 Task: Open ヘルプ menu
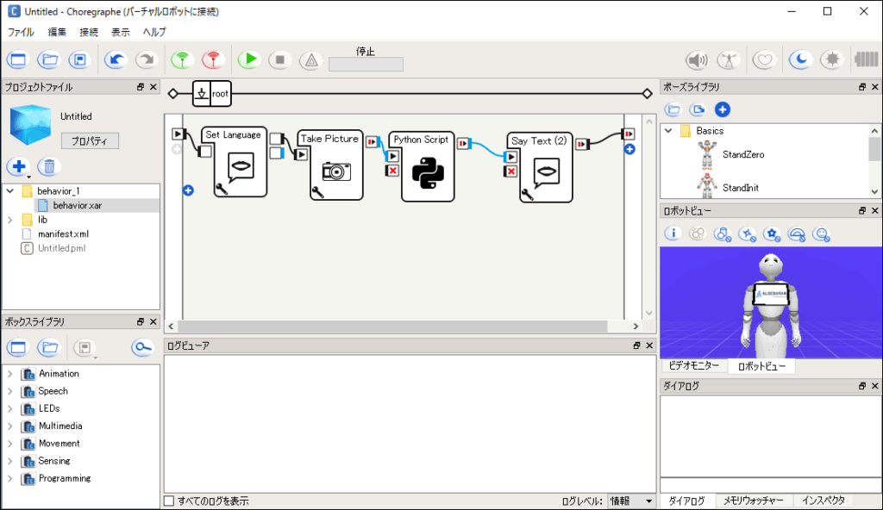[x=154, y=32]
